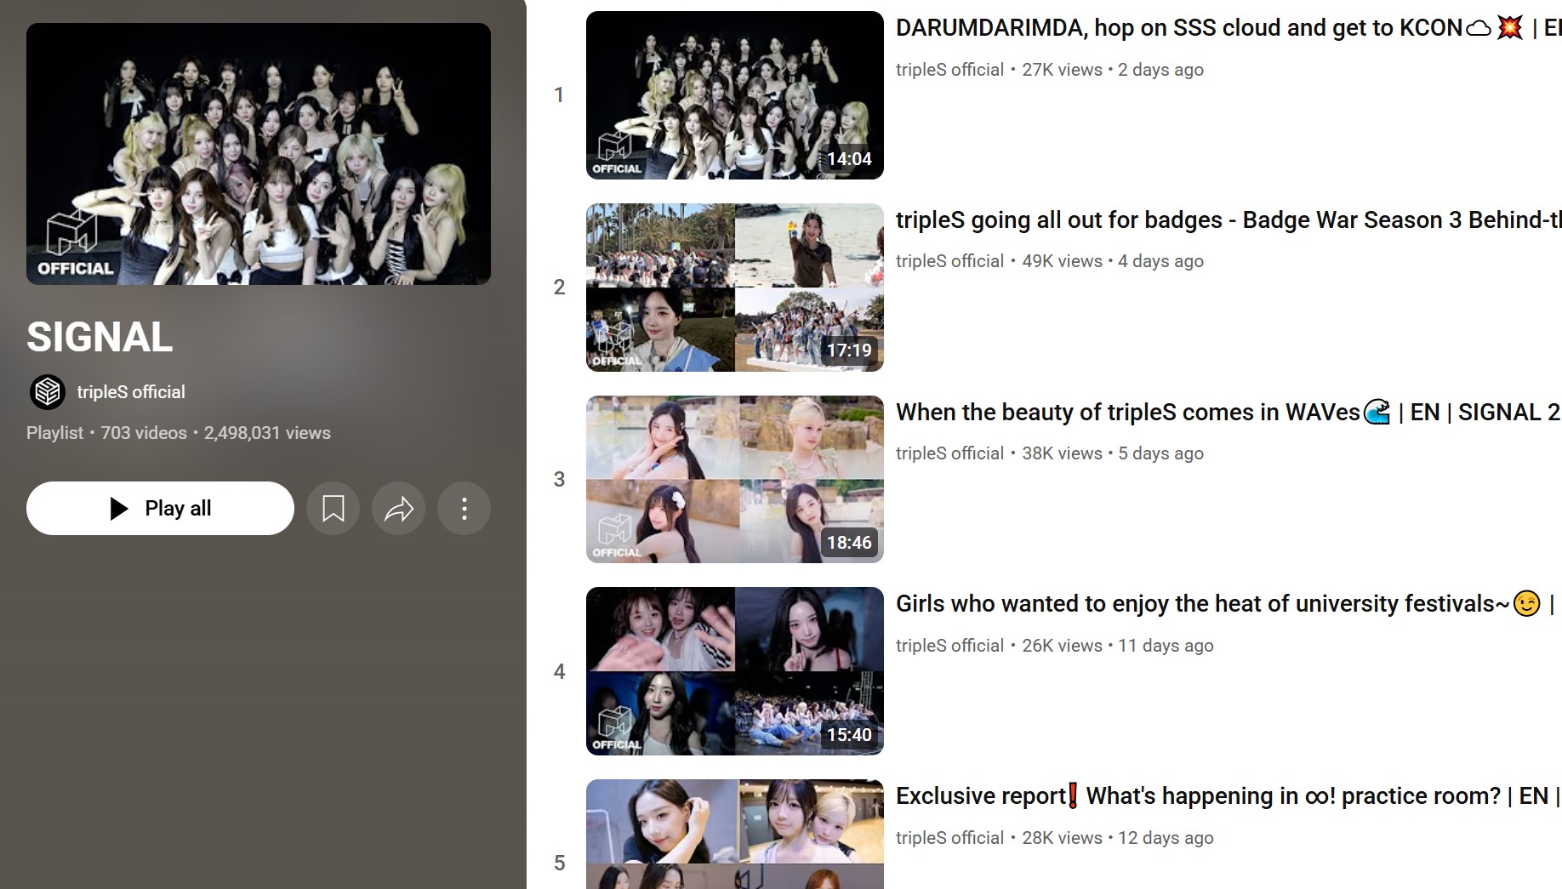Click tripleS official under the WAVes video
The image size is (1562, 889).
(949, 453)
